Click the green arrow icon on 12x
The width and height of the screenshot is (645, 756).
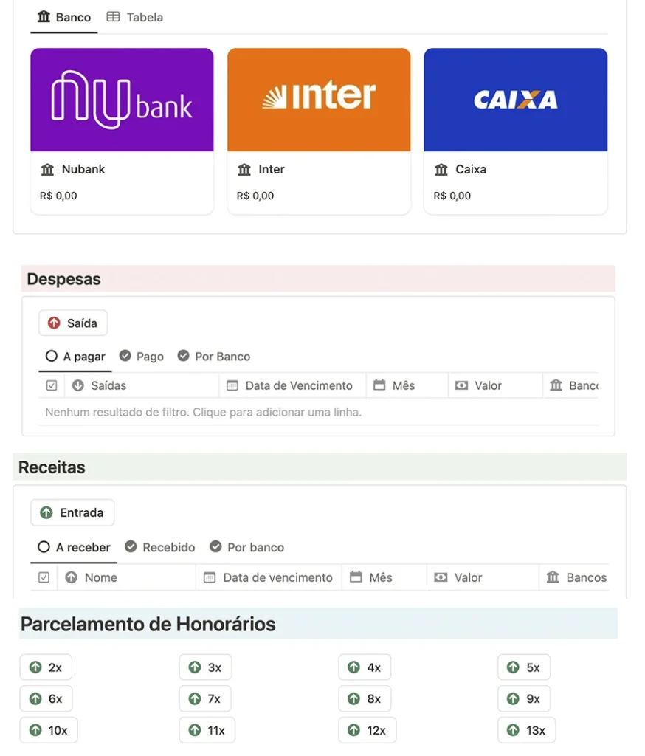(353, 730)
